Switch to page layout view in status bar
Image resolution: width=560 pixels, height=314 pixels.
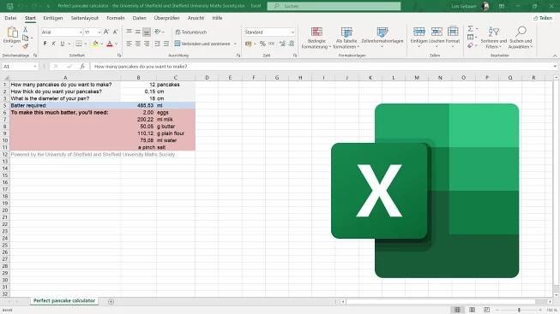coord(472,310)
